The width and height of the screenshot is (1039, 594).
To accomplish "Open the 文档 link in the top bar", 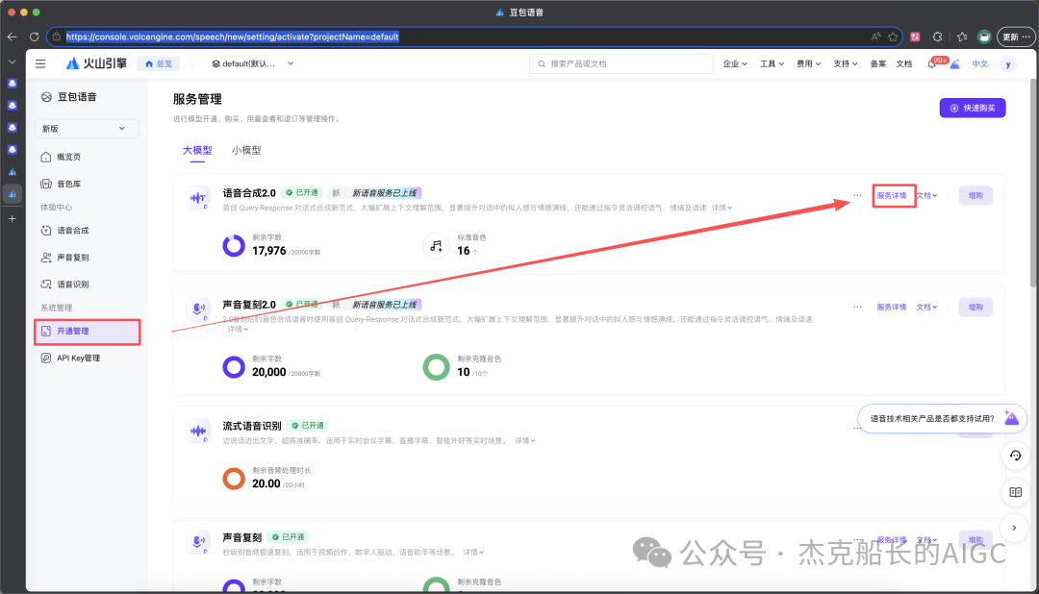I will click(x=903, y=63).
